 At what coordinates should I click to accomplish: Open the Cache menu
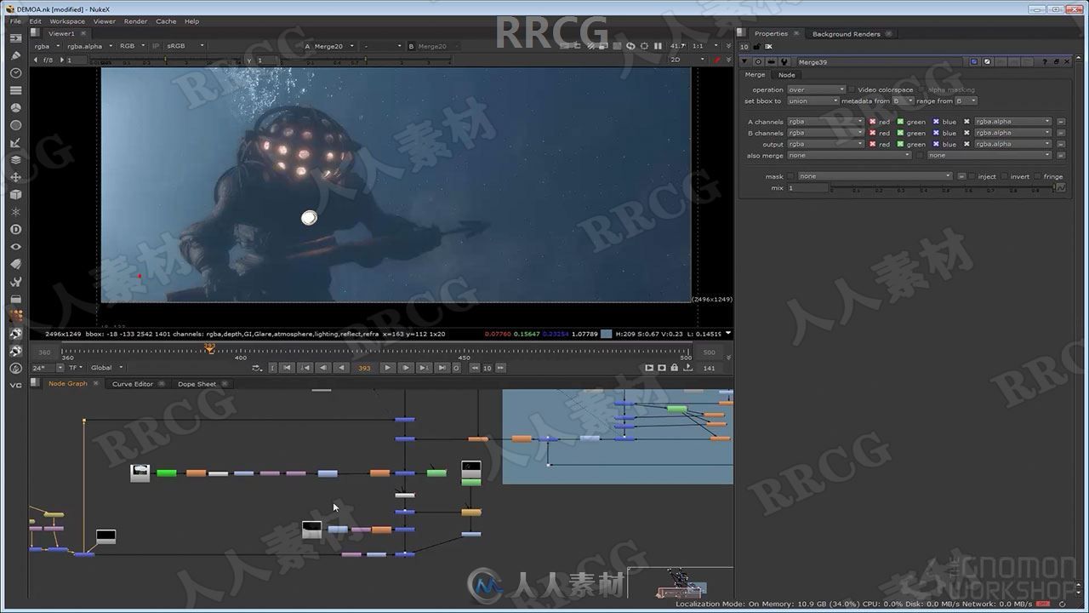click(166, 21)
